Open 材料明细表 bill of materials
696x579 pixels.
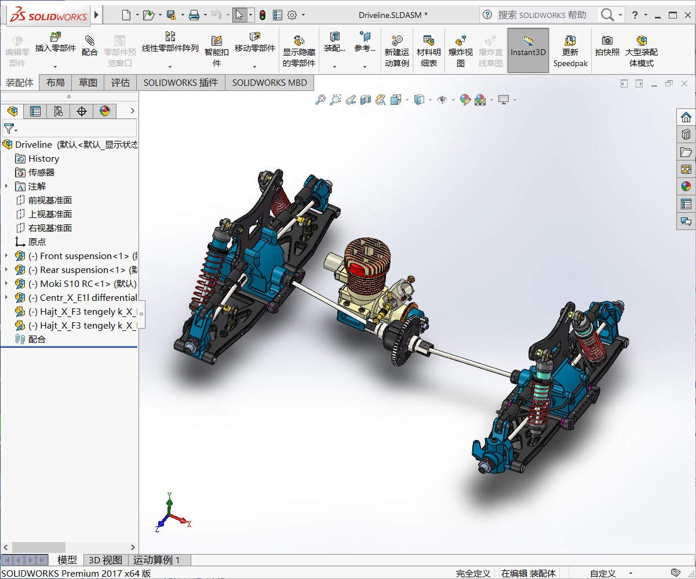tap(429, 50)
